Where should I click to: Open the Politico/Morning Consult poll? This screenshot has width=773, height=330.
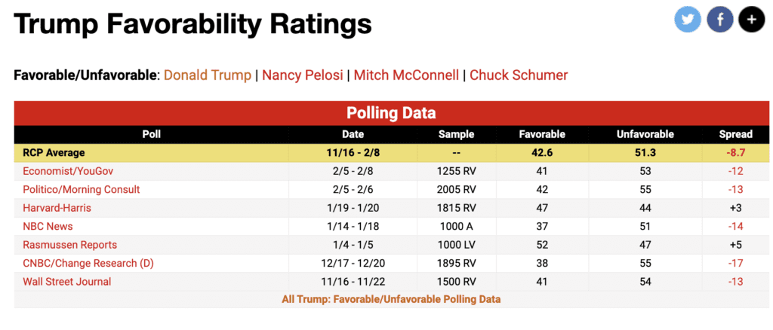tap(82, 189)
